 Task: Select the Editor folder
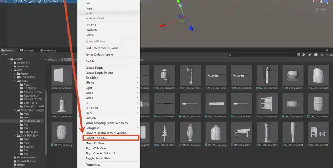coord(19,165)
